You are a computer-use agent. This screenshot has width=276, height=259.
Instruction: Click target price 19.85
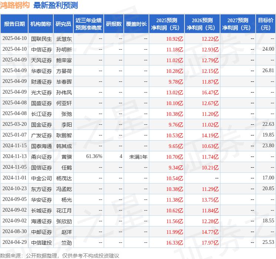point(268,135)
